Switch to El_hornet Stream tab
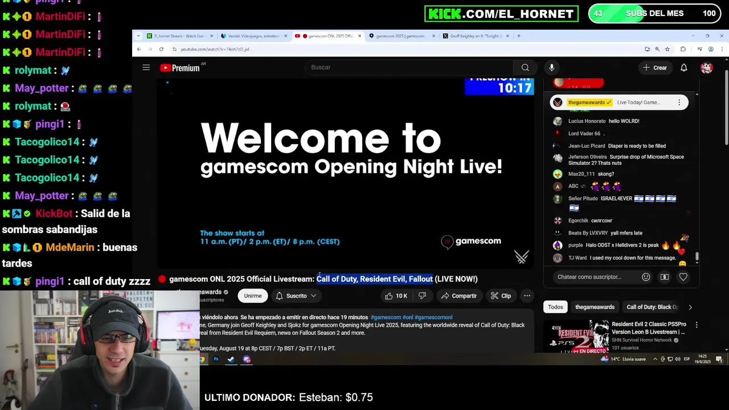This screenshot has height=410, width=729. click(x=179, y=36)
